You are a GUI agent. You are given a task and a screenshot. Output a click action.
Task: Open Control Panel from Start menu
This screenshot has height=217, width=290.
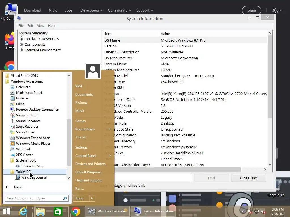point(86,156)
